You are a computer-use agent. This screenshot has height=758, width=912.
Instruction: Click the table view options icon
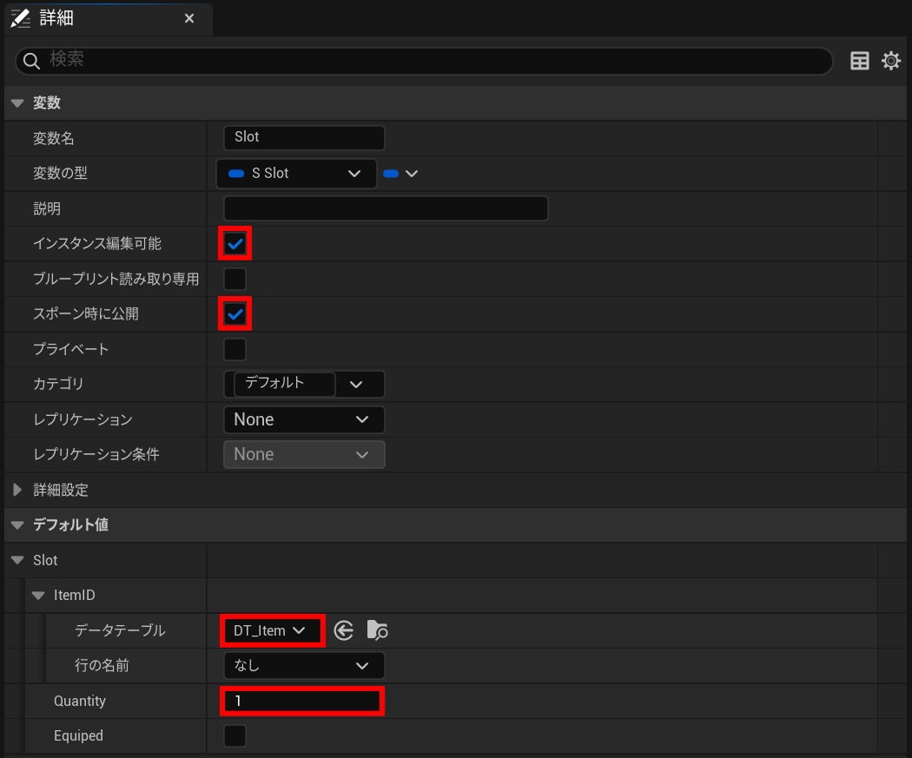tap(859, 61)
